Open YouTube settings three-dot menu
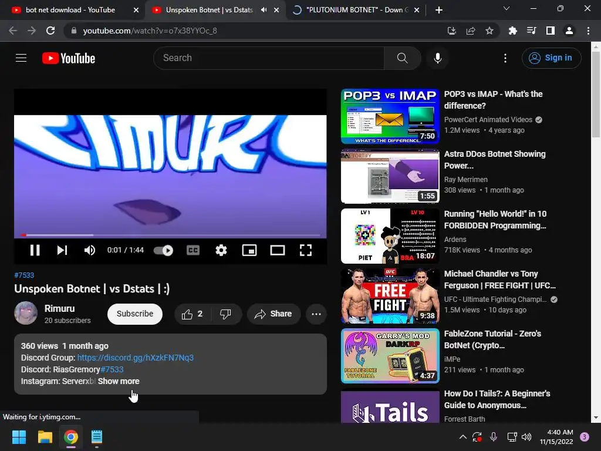The image size is (601, 451). point(505,58)
